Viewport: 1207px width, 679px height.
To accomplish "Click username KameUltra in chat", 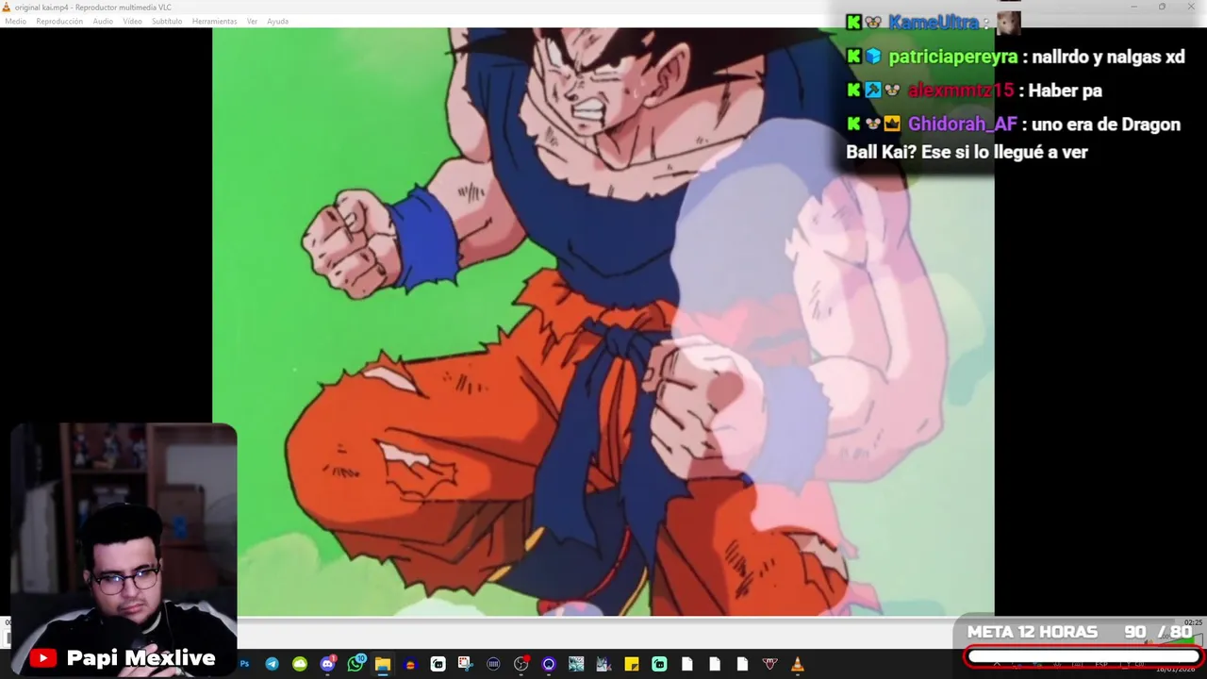I will [x=934, y=23].
